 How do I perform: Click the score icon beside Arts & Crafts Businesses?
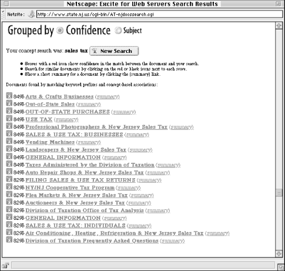(9, 96)
